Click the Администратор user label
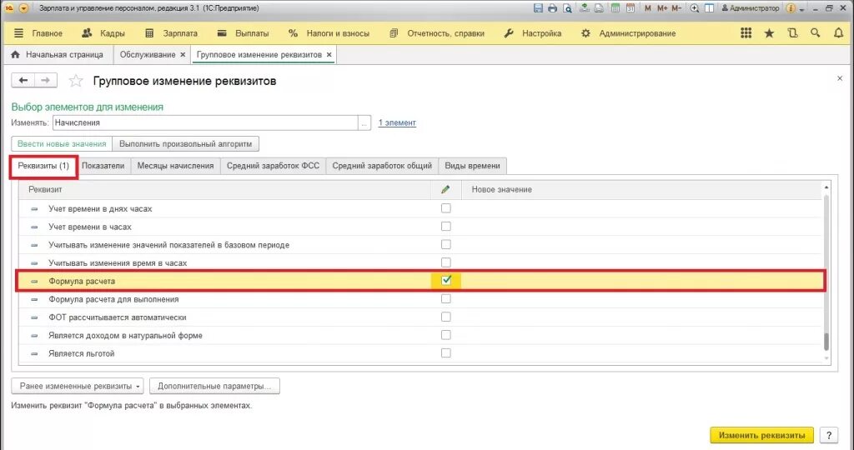 click(x=750, y=8)
